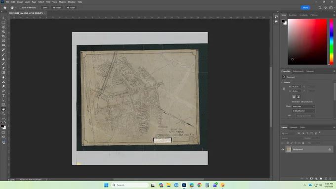Click the foreground color swatch in toolbar
336x189 pixels.
coord(2,126)
